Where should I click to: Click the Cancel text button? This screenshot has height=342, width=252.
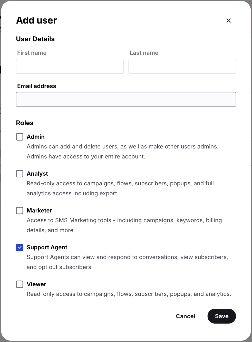click(185, 316)
